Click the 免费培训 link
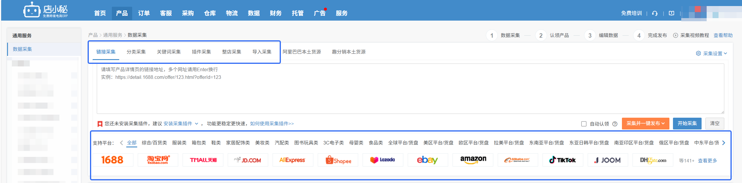This screenshot has width=742, height=183. pyautogui.click(x=631, y=13)
